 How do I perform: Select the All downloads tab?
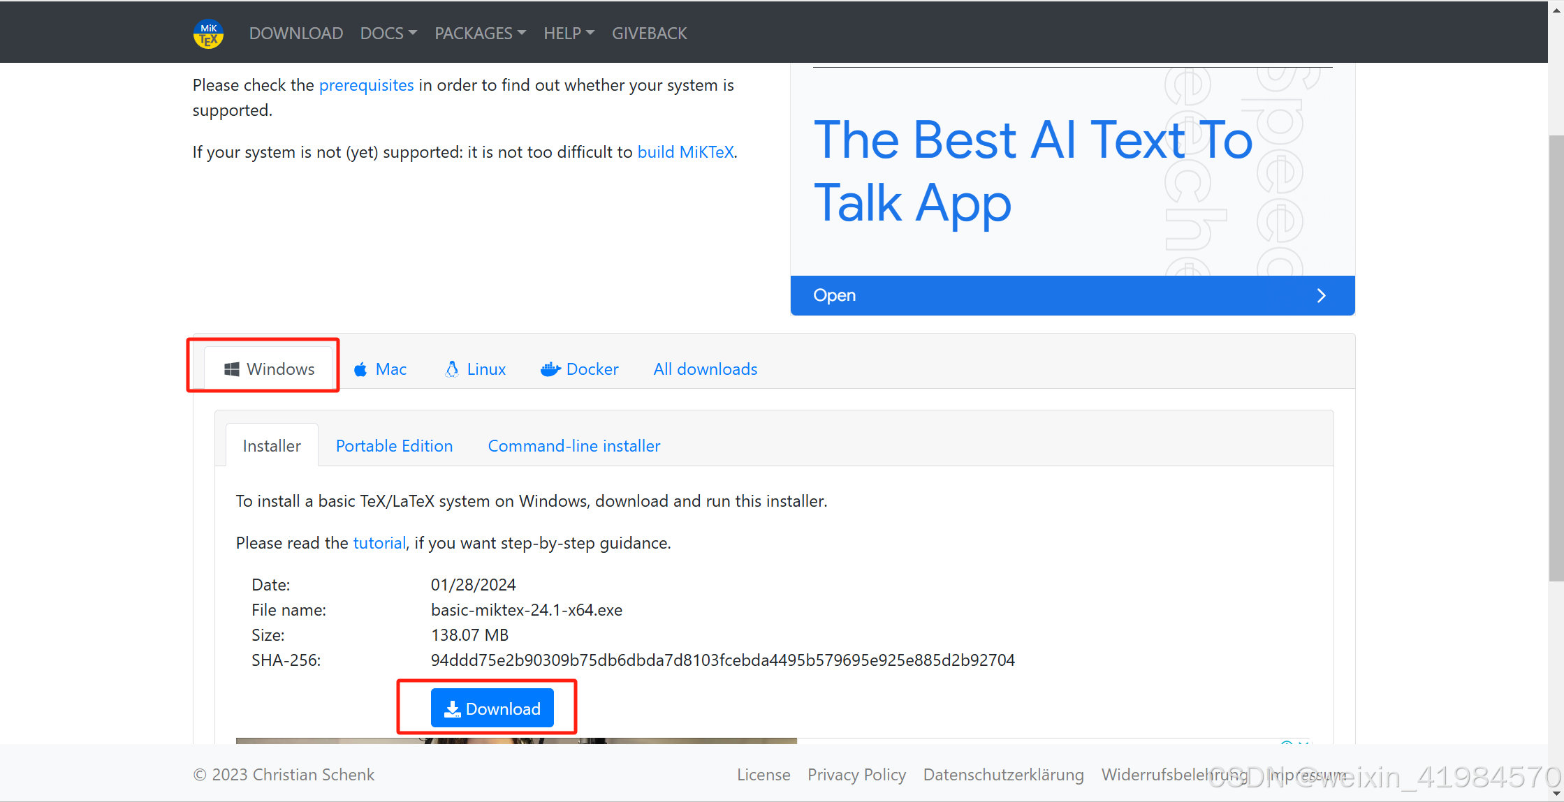coord(705,369)
